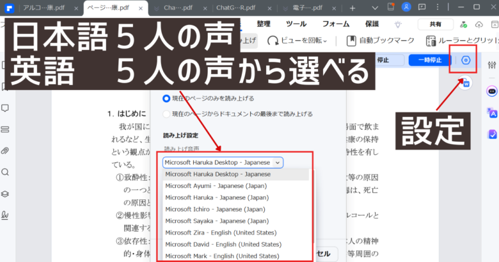Open the AI assistant robot icon
The height and width of the screenshot is (262, 499).
pyautogui.click(x=492, y=91)
